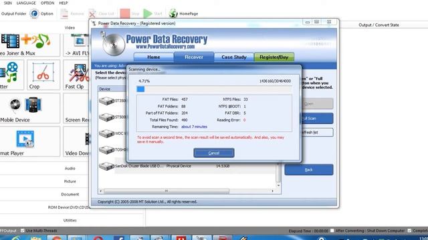The image size is (428, 240).
Task: Open the Case Study tab
Action: (234, 57)
